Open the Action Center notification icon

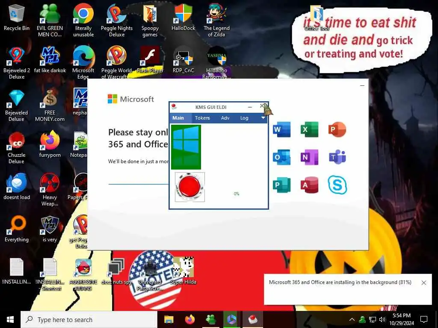pyautogui.click(x=424, y=319)
